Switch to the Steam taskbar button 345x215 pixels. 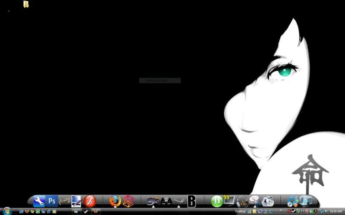(86, 212)
